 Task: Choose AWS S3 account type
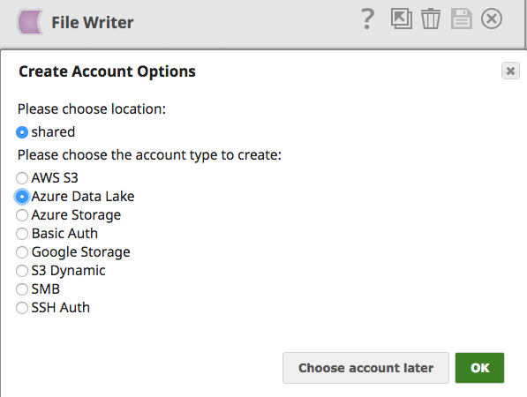tap(22, 178)
